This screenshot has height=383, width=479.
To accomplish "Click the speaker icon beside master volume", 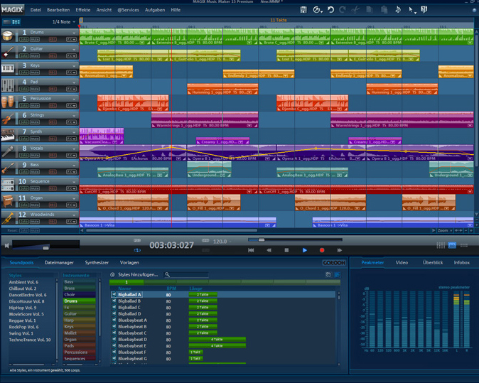I will coord(6,245).
